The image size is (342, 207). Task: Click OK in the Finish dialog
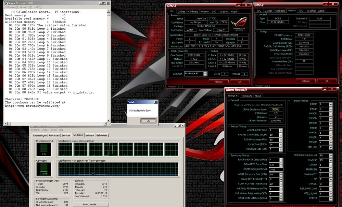[148, 121]
